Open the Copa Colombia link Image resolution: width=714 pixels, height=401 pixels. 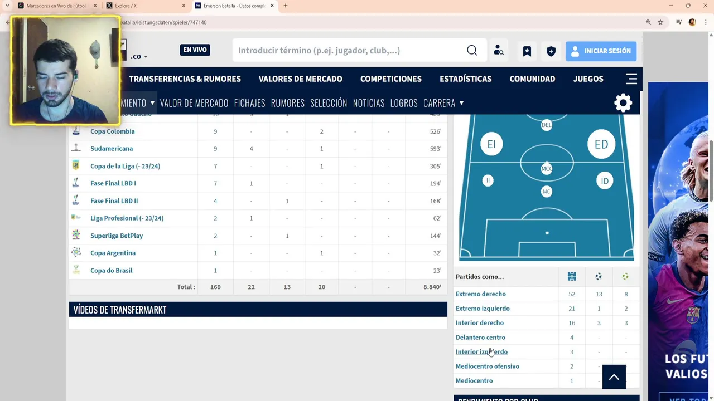[x=112, y=131]
